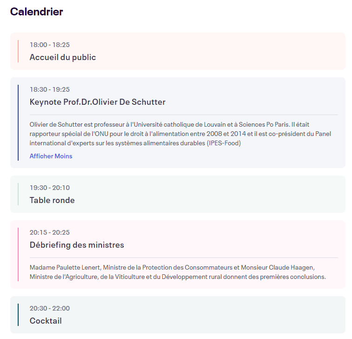
Task: Open the Cocktail agenda card
Action: tap(178, 315)
